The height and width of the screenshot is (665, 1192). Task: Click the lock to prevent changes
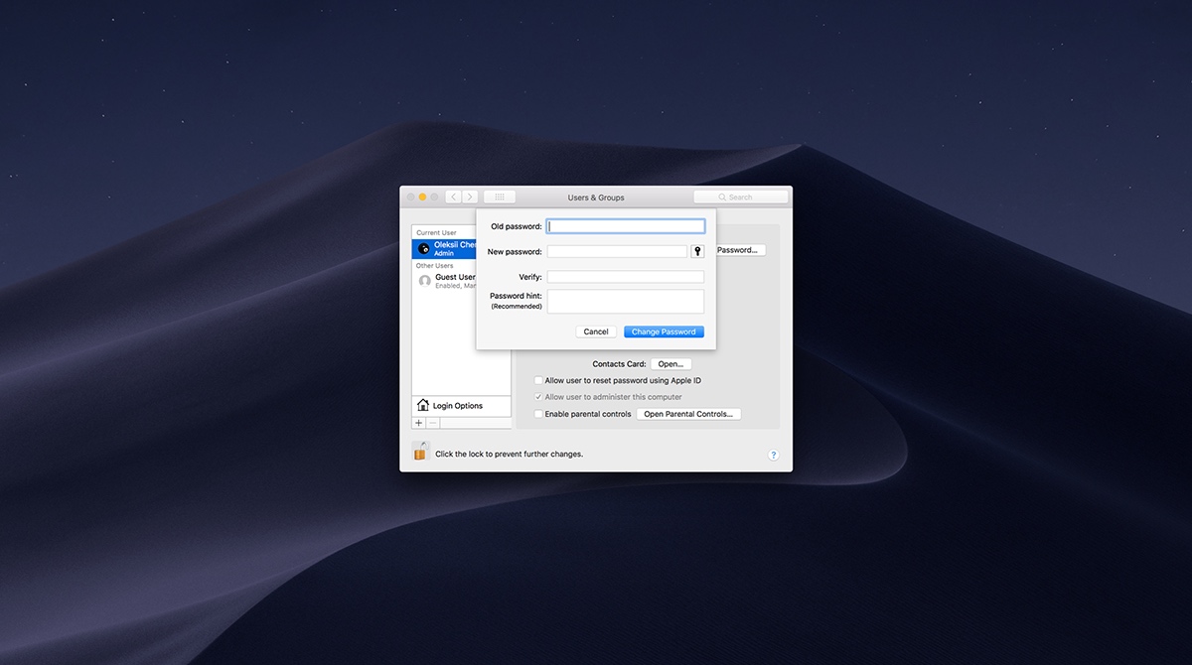coord(420,452)
